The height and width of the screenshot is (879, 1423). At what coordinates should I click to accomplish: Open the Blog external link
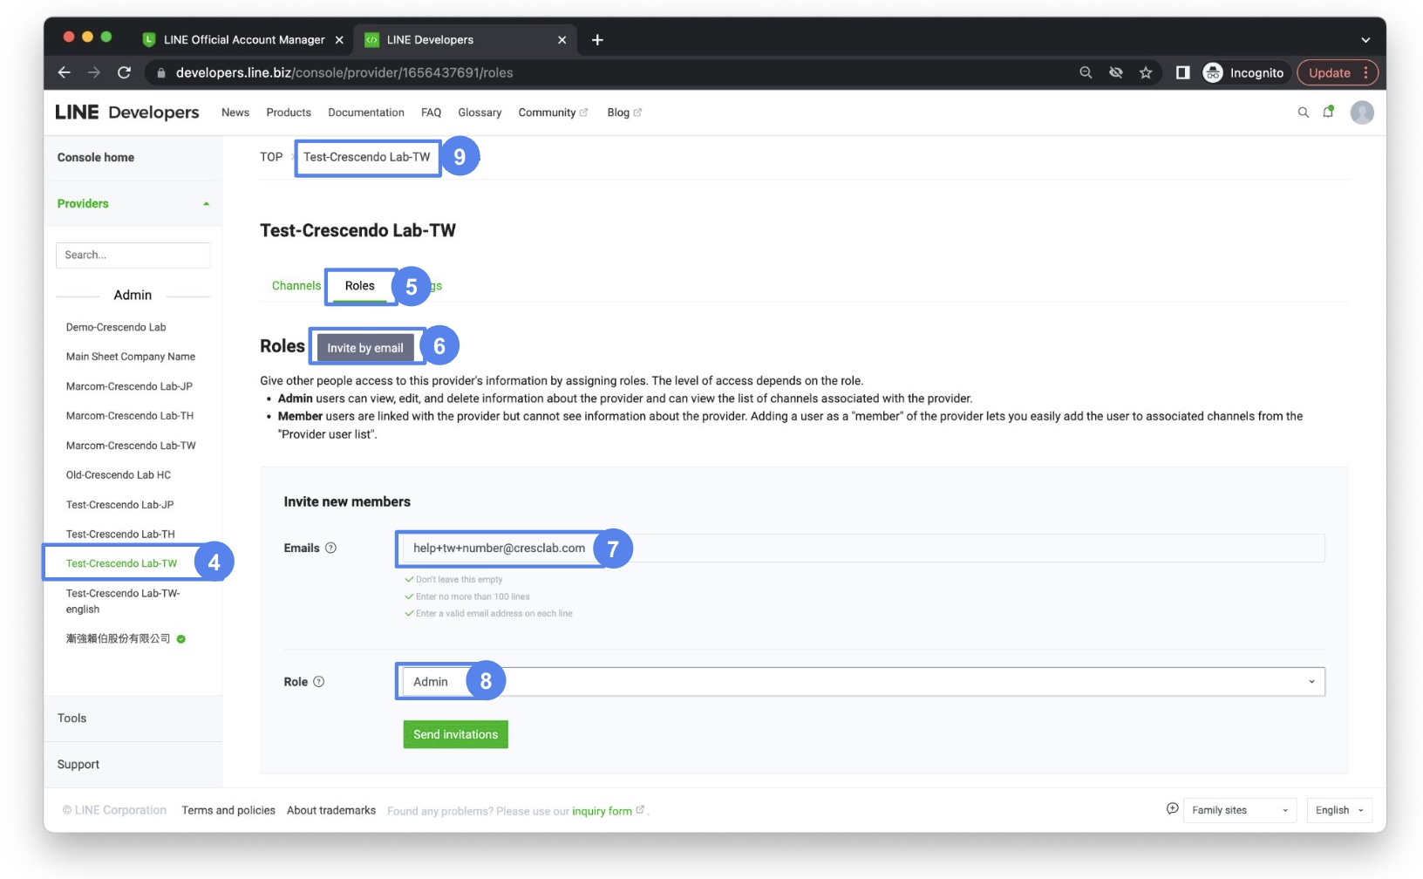[x=624, y=112]
